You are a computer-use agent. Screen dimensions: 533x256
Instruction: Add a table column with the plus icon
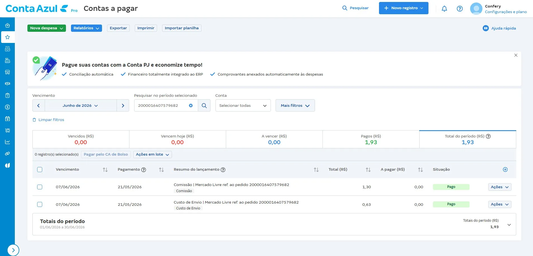point(505,170)
